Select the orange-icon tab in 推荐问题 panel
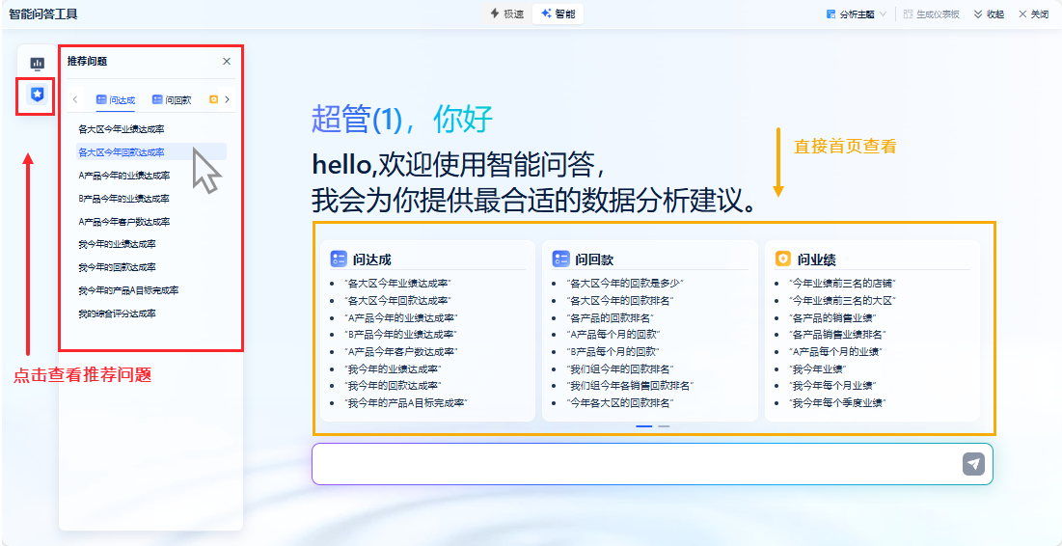This screenshot has height=546, width=1062. pyautogui.click(x=213, y=99)
